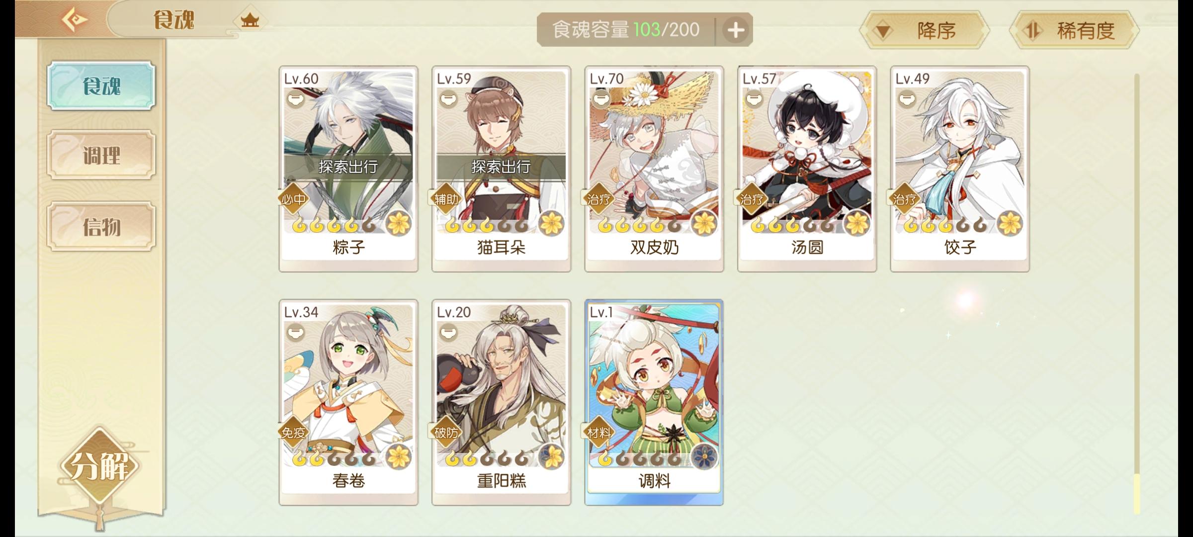
Task: Click the vertical scrollbar handle
Action: click(x=1137, y=493)
